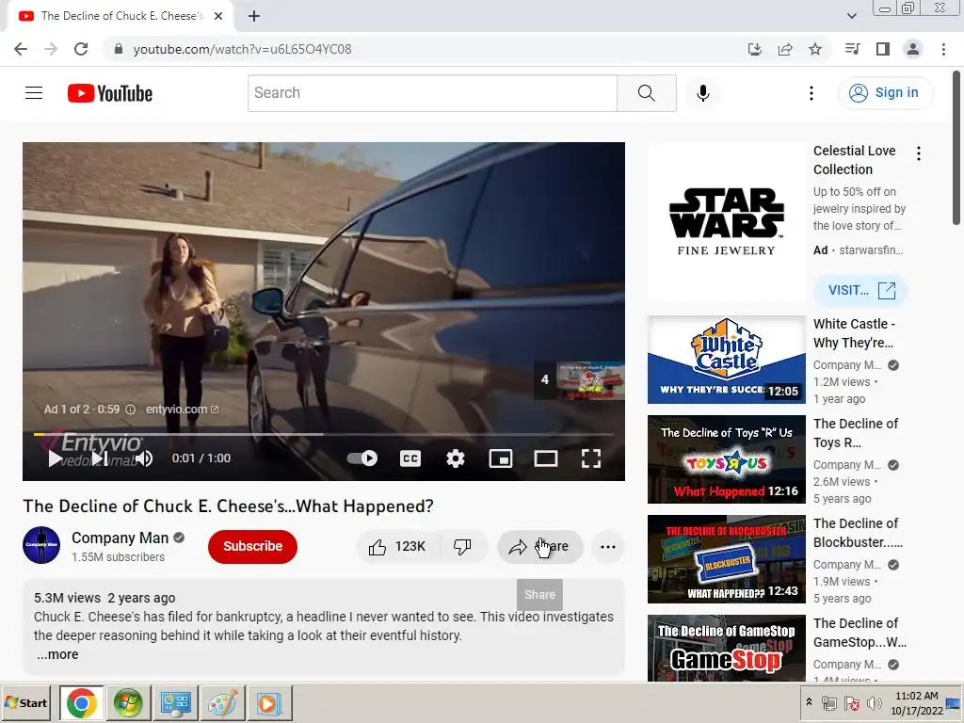Mute the video volume speaker
This screenshot has width=964, height=723.
[x=144, y=458]
